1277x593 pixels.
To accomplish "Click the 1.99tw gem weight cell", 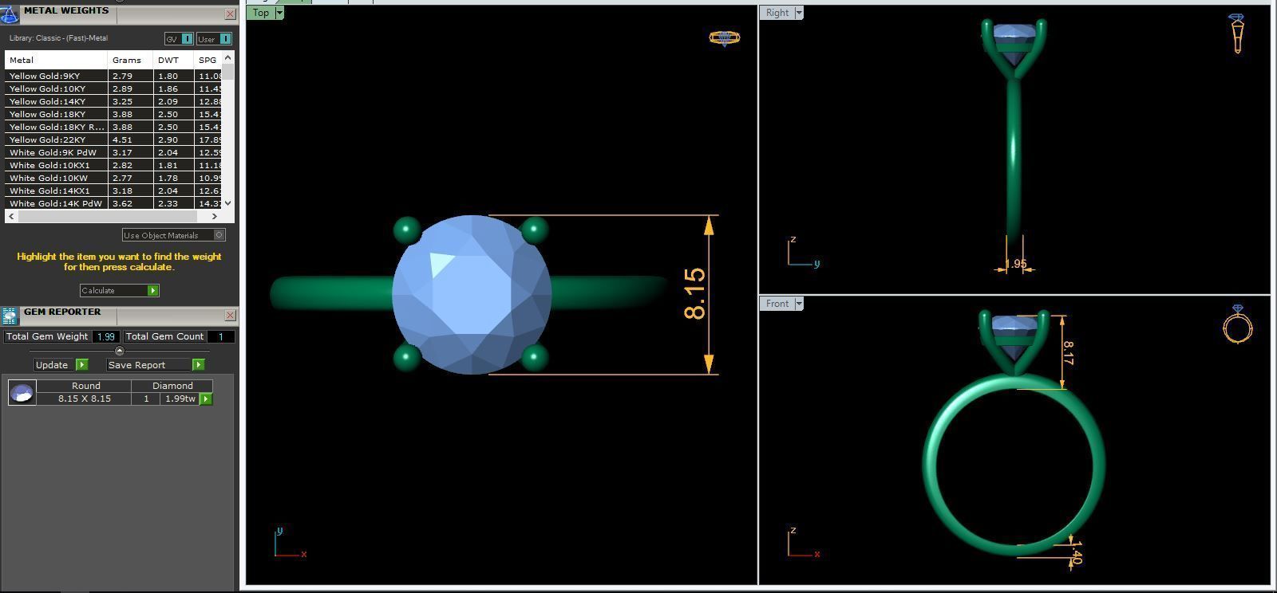I will point(180,399).
